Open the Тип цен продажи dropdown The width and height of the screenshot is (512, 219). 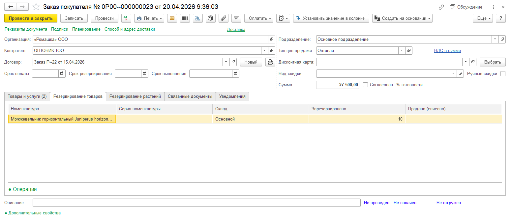point(402,51)
